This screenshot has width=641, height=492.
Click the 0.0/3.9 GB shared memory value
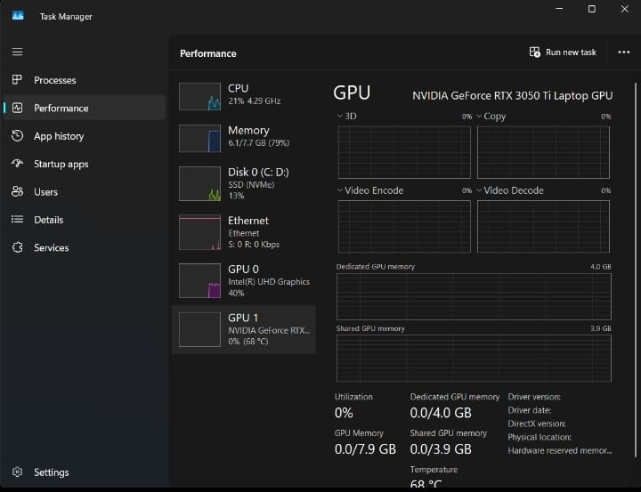(x=441, y=449)
